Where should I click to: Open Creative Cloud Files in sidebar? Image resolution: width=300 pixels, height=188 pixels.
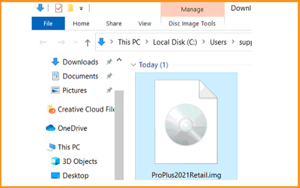(86, 109)
